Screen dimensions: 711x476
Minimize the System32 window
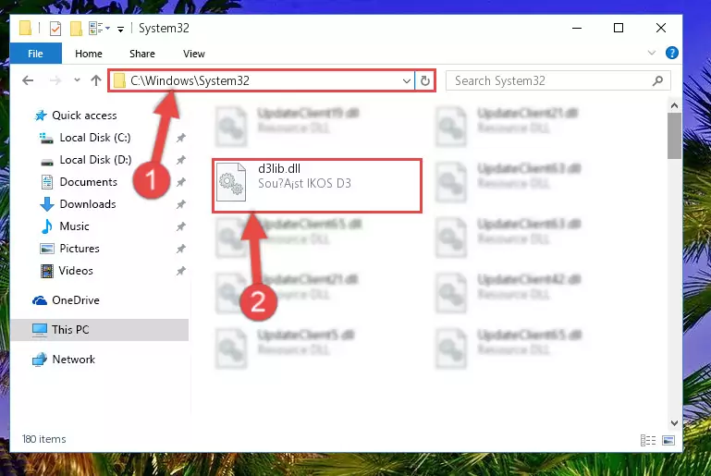click(x=577, y=28)
